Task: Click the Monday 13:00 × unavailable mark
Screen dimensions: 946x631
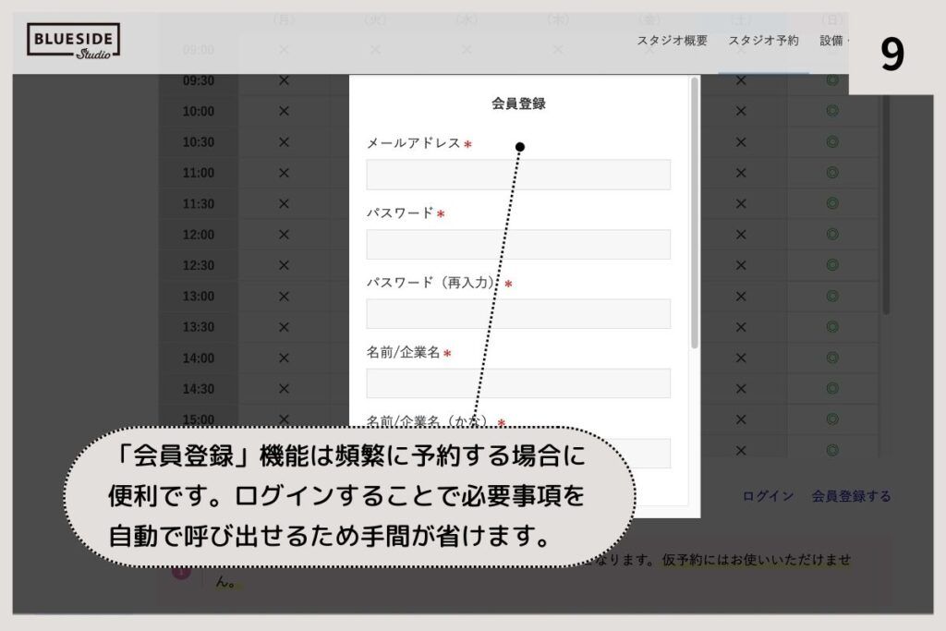Action: pos(285,297)
